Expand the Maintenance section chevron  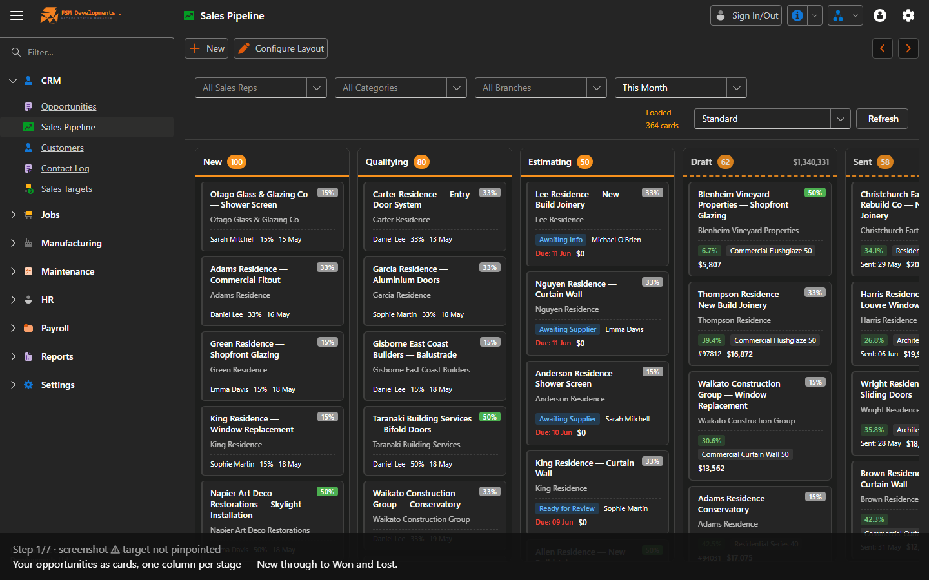coord(13,271)
